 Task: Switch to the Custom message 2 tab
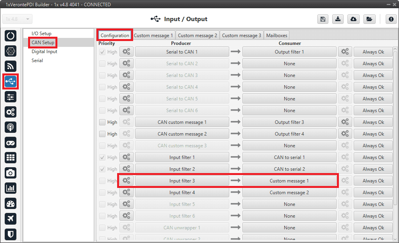pos(198,36)
